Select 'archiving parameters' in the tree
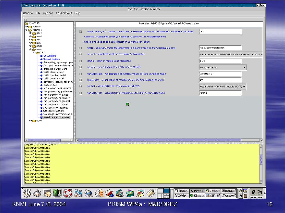 pos(55,69)
